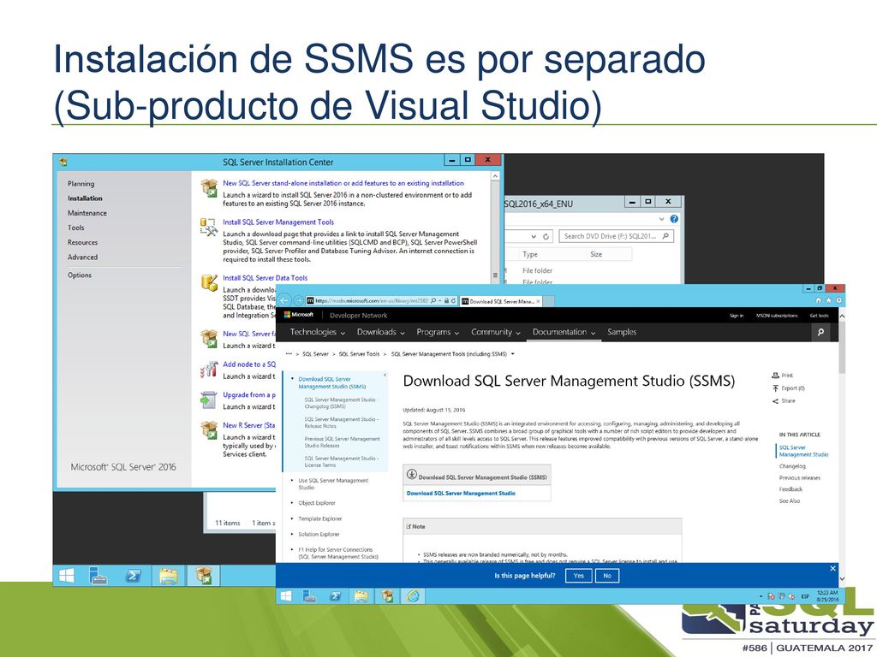
Task: Select Maintenance in Installation Center sidebar
Action: coord(87,213)
